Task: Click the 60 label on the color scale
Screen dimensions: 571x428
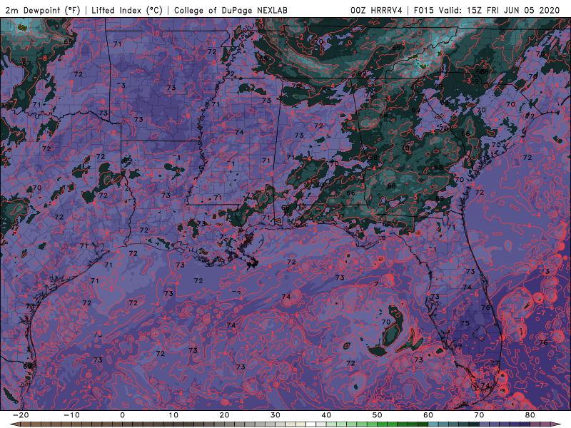Action: pyautogui.click(x=428, y=415)
